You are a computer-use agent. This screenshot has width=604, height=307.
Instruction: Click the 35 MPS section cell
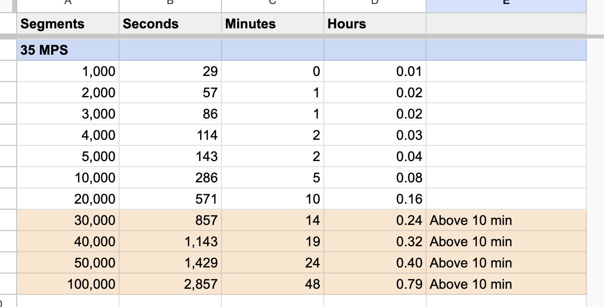pyautogui.click(x=68, y=50)
